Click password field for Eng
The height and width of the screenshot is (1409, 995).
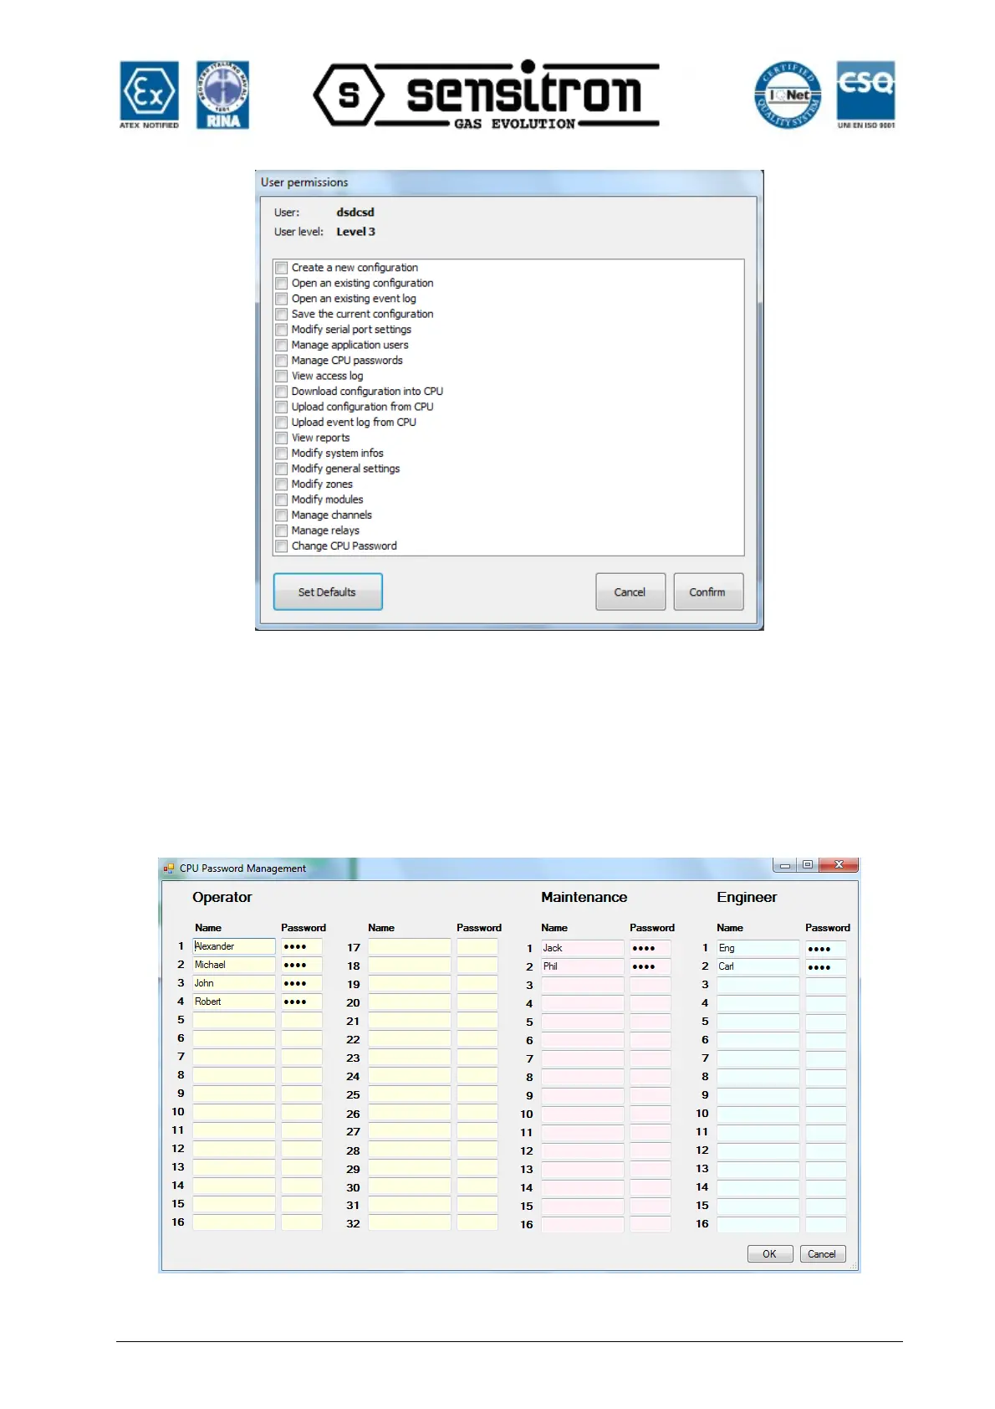click(x=826, y=948)
